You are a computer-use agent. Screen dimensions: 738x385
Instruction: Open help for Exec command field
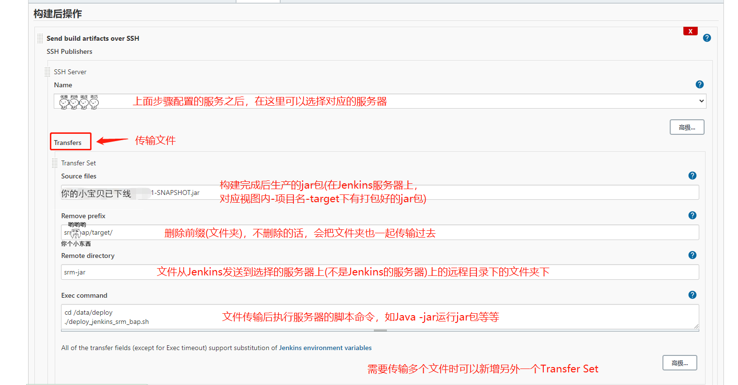click(692, 295)
